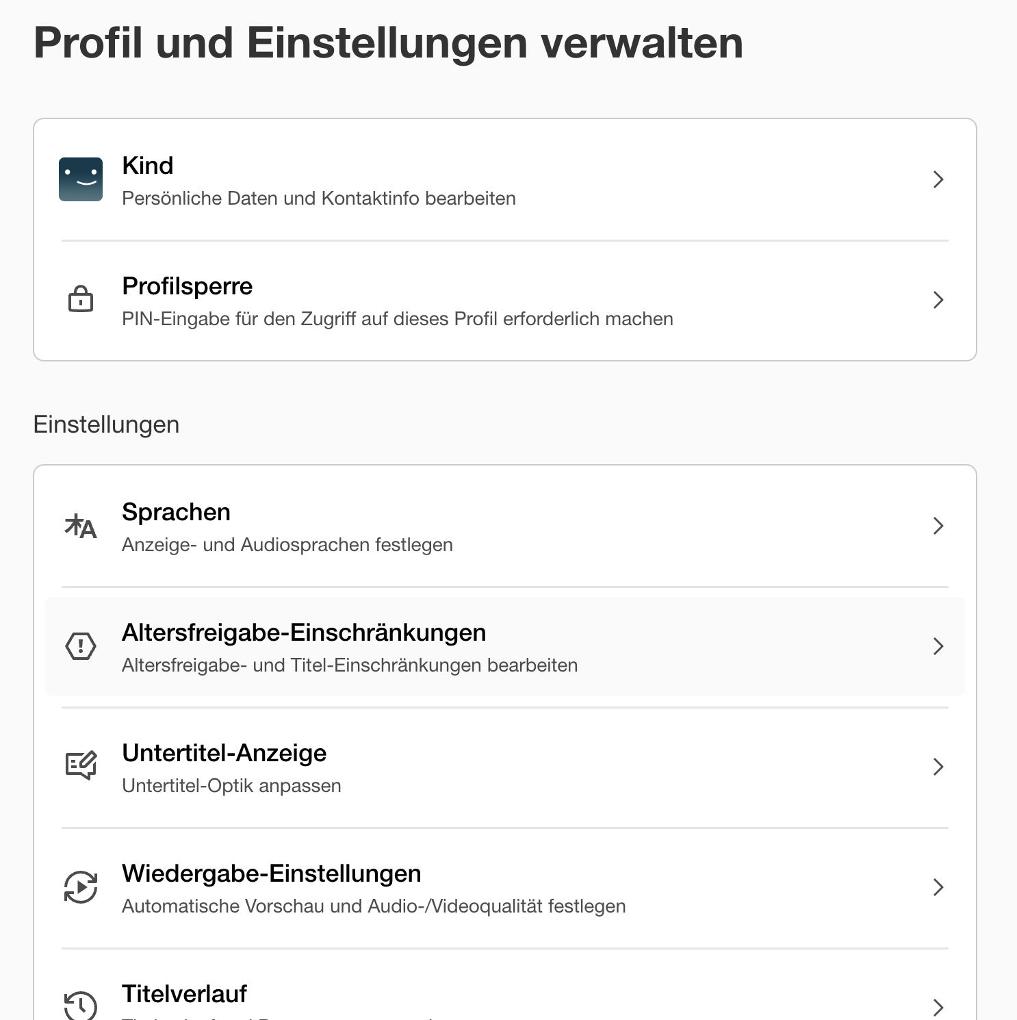Click the Sprachen translation icon
1017x1020 pixels.
81,526
